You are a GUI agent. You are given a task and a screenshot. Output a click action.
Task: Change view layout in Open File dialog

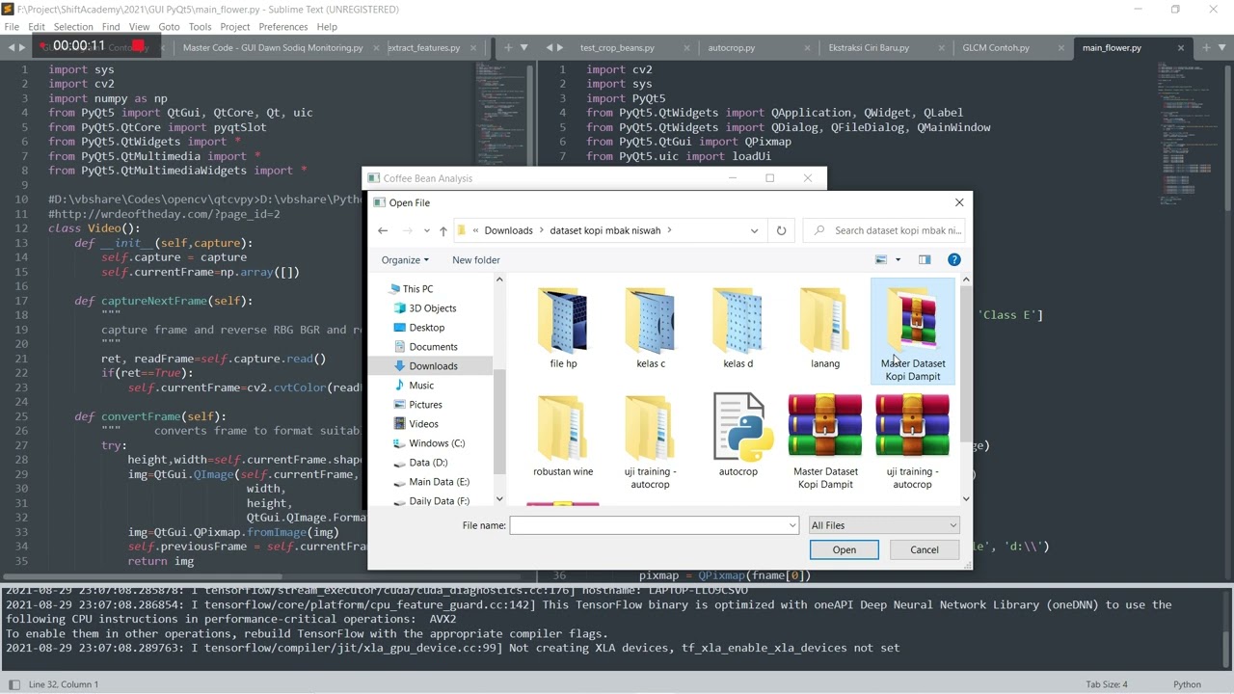880,259
